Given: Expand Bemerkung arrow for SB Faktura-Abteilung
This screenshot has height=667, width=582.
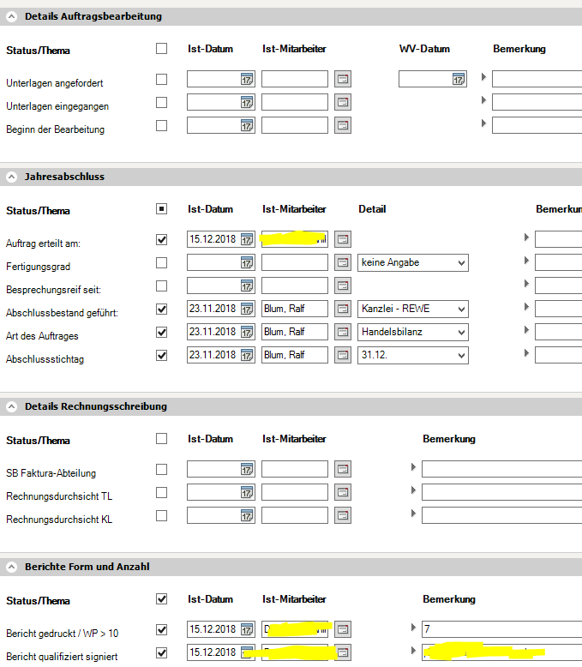Looking at the screenshot, I should (413, 467).
